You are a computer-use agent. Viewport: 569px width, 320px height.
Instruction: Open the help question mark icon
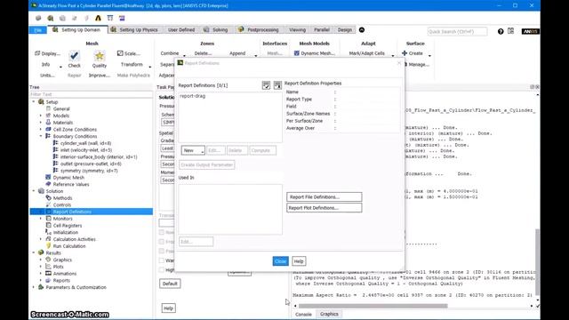[501, 32]
